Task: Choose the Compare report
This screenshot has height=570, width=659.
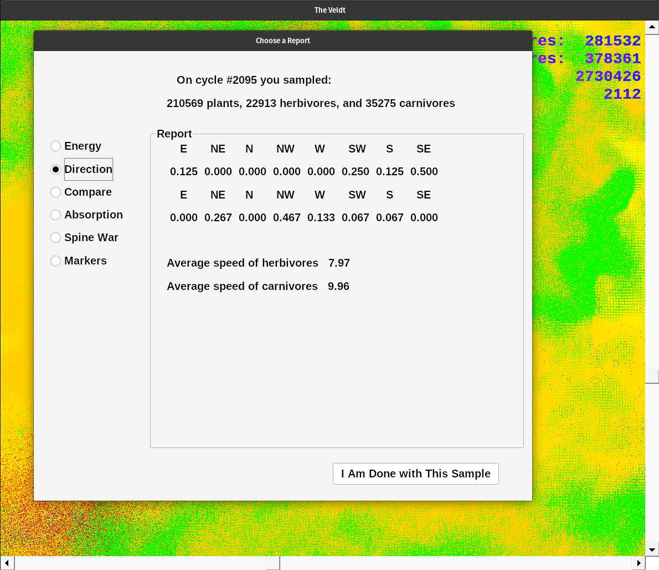Action: pyautogui.click(x=56, y=192)
